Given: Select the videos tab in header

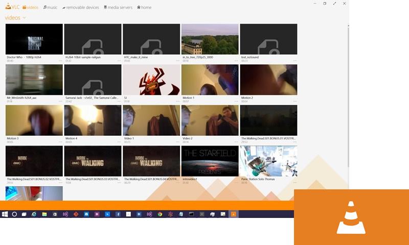Looking at the screenshot, I should [30, 7].
